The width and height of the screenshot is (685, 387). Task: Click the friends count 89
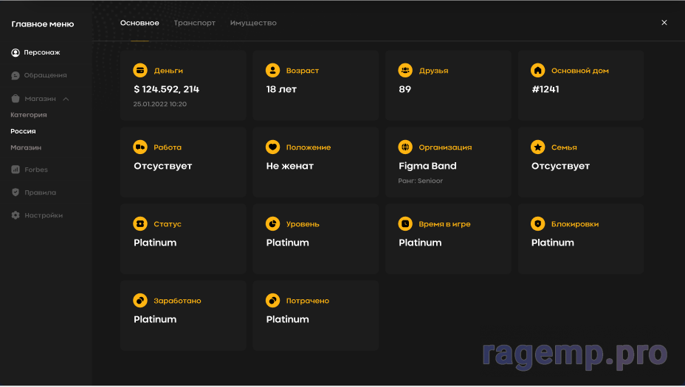pyautogui.click(x=405, y=89)
